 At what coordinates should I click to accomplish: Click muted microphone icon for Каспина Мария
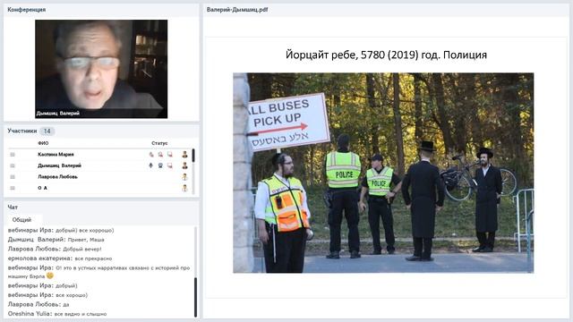tap(151, 155)
